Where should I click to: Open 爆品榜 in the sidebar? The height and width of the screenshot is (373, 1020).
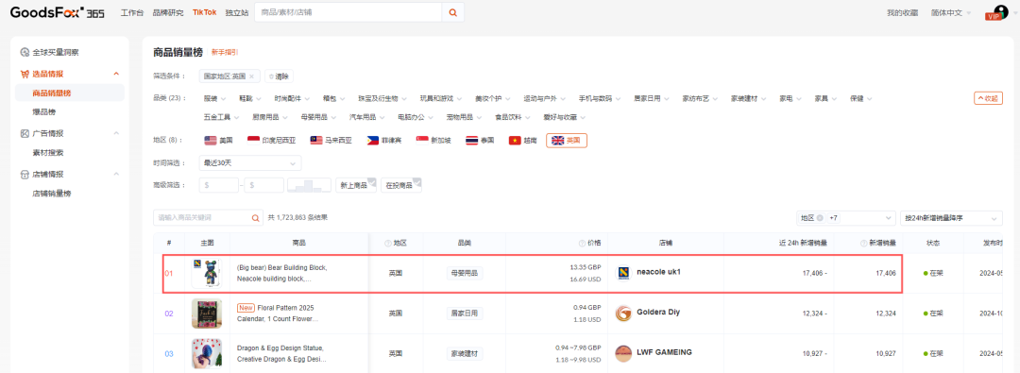[44, 112]
